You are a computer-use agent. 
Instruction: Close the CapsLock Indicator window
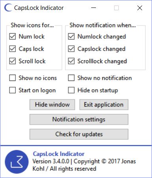click(x=140, y=8)
